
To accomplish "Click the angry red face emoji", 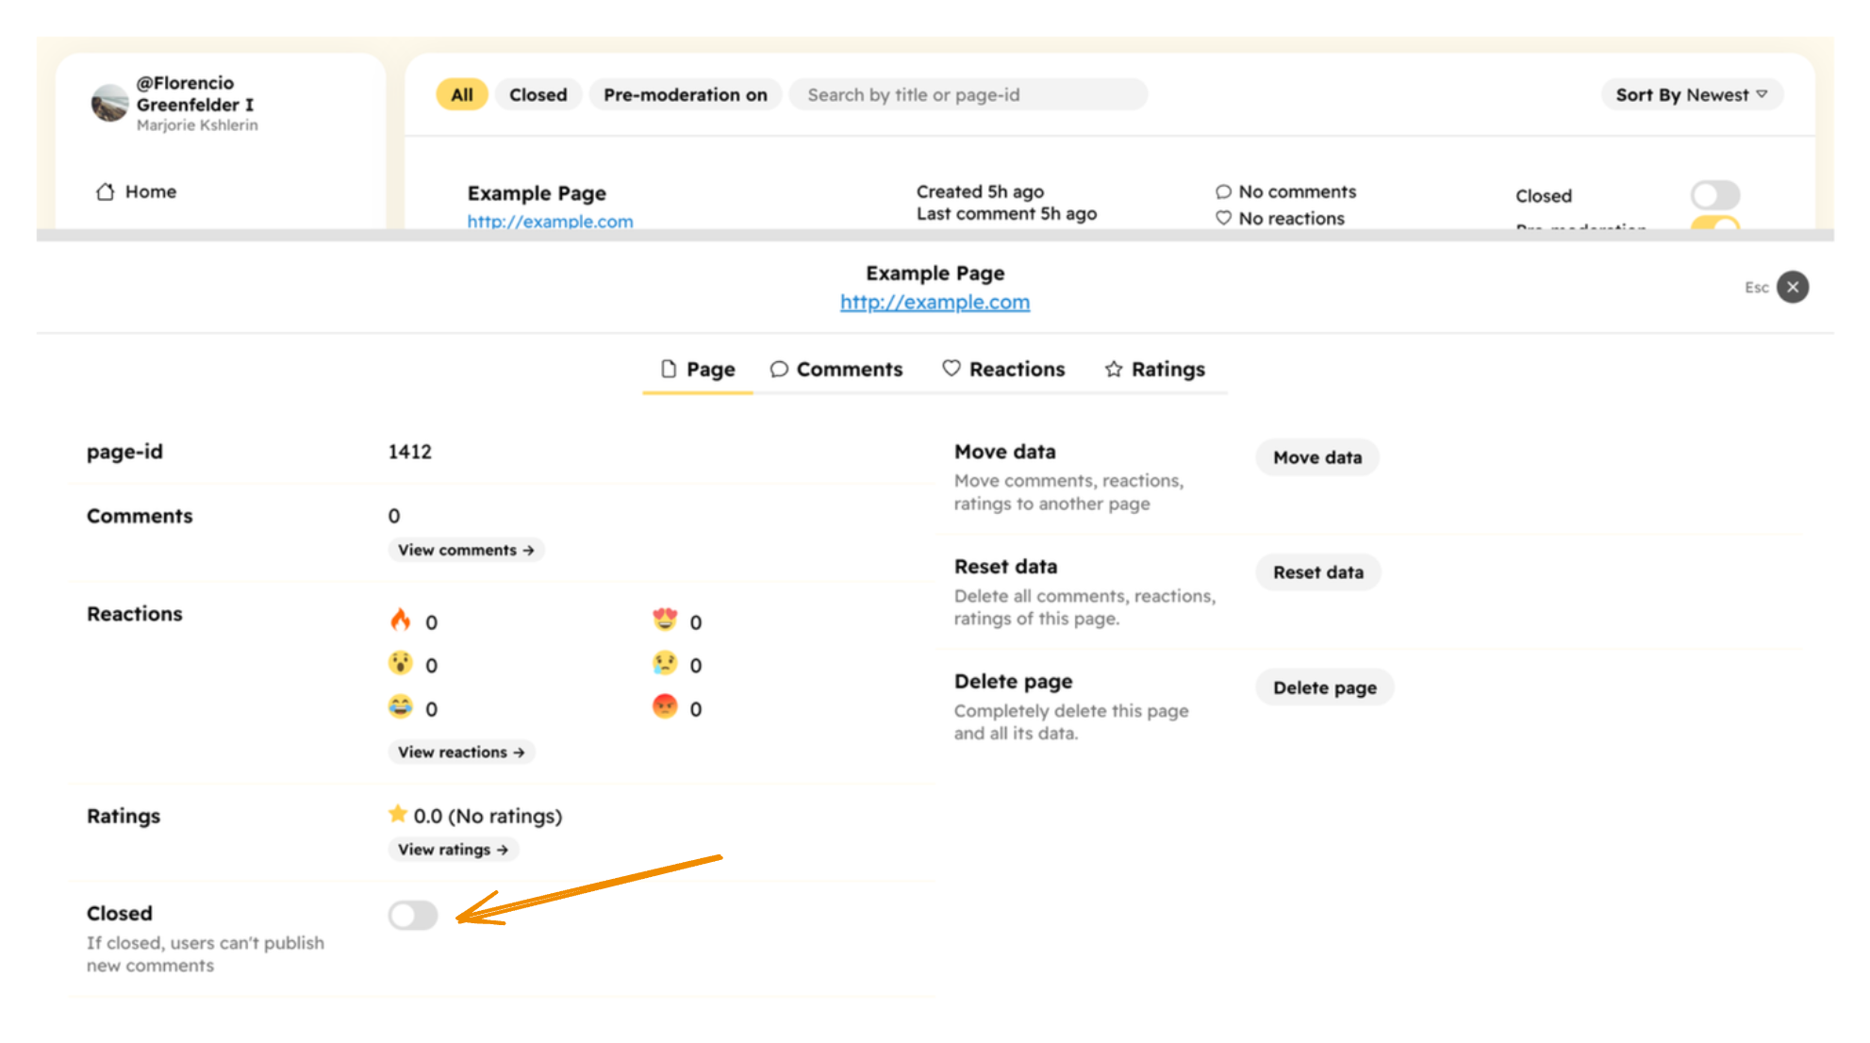I will (x=665, y=706).
